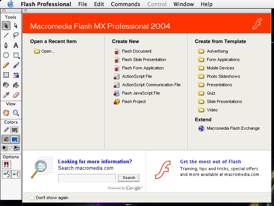The height and width of the screenshot is (206, 274).
Task: Select the Eyedropper tool
Action: point(6,95)
